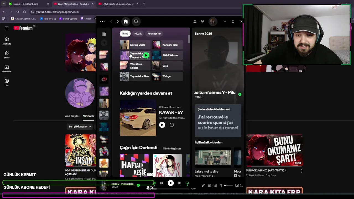Open 2026 Winter playlist tile
Screen dimensions: 354x199
167,55
